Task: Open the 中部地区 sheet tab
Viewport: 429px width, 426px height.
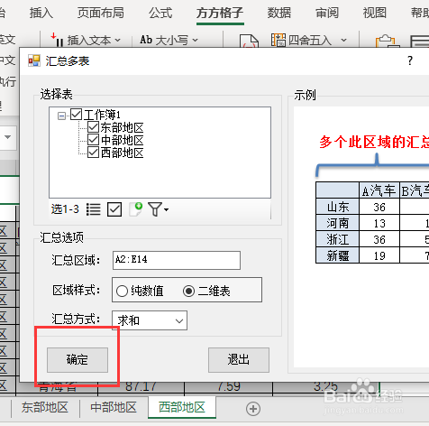Action: tap(114, 407)
